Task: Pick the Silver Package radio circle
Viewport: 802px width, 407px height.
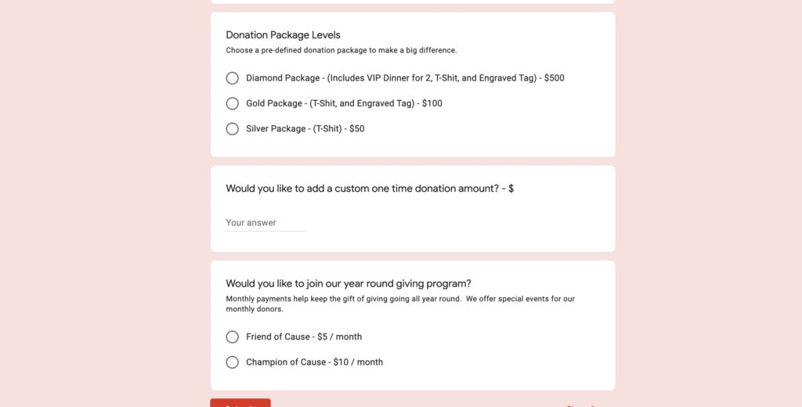Action: [232, 128]
